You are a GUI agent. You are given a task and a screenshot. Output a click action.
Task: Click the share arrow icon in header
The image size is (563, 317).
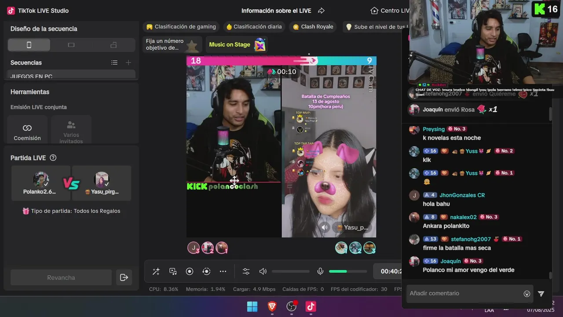(321, 11)
